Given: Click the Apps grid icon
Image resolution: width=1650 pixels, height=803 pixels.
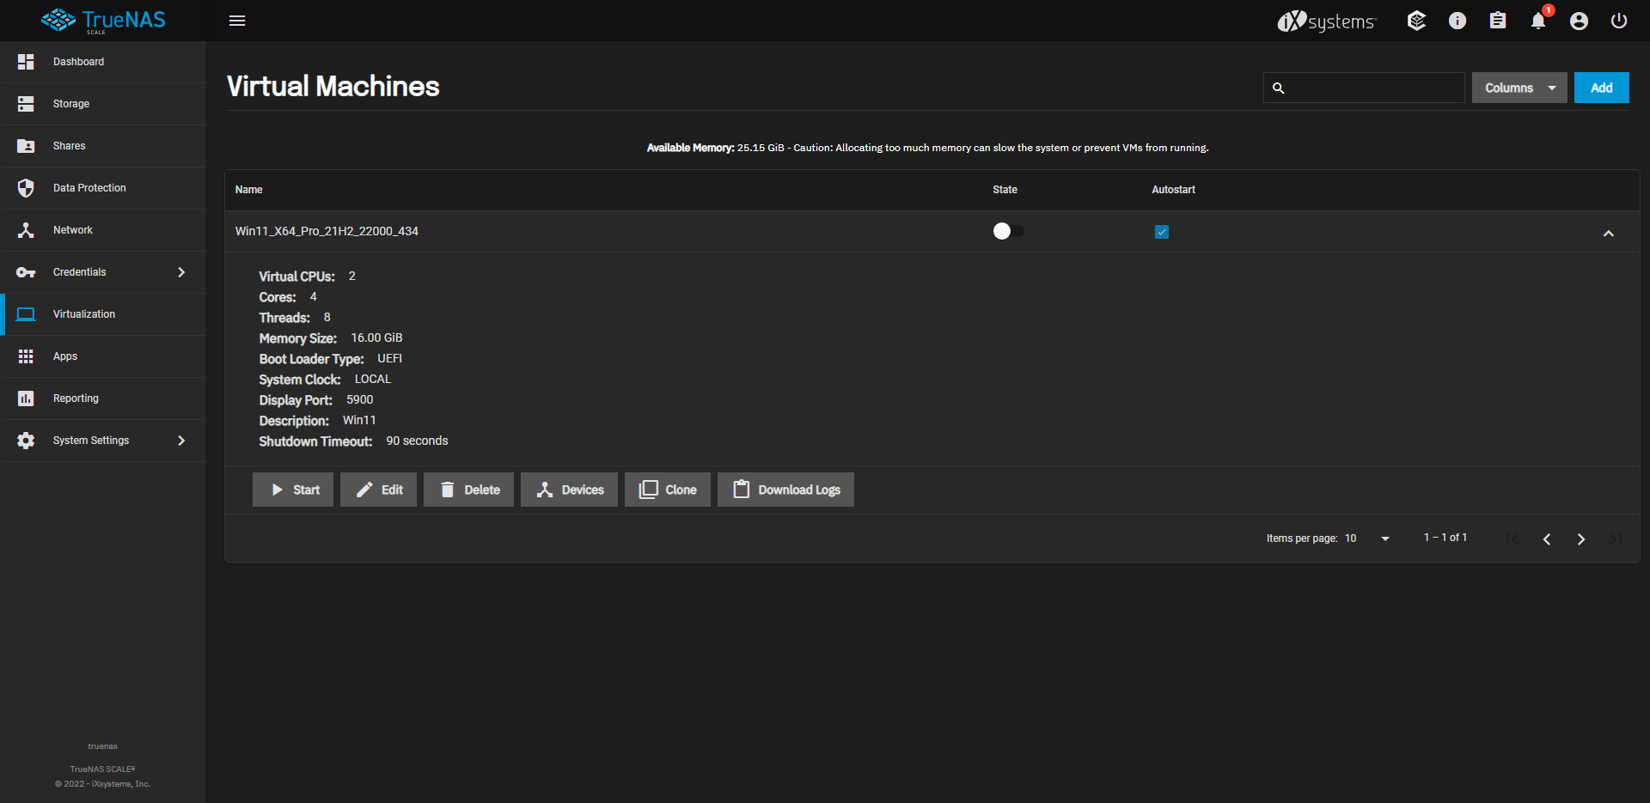Looking at the screenshot, I should pyautogui.click(x=26, y=356).
